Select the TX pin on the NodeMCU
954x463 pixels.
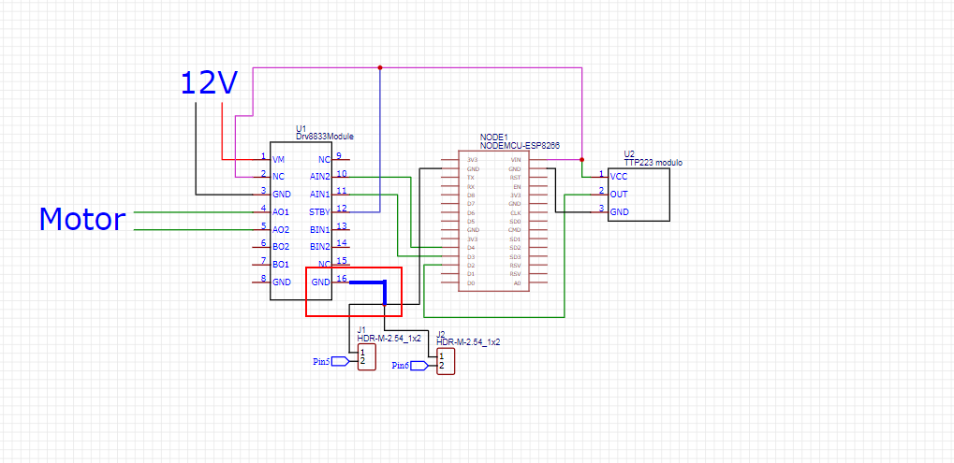470,177
